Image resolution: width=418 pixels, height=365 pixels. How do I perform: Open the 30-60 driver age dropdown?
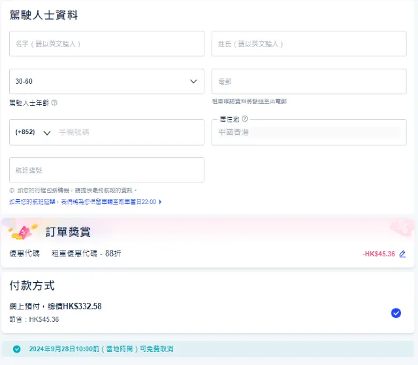(x=106, y=81)
